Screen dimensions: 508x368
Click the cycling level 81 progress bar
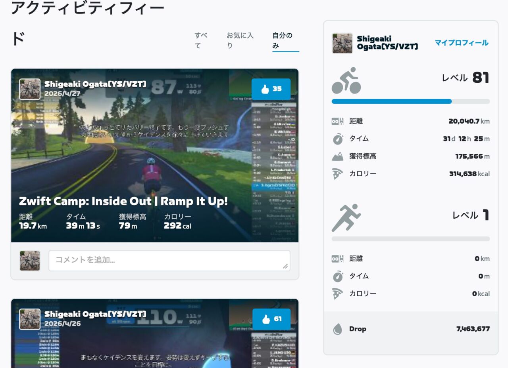410,101
